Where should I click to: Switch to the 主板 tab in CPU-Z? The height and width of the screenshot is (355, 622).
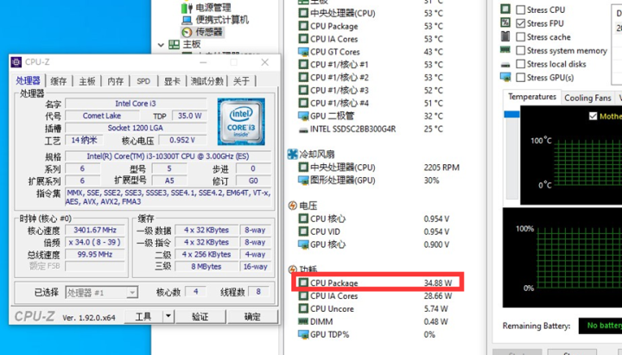click(87, 81)
